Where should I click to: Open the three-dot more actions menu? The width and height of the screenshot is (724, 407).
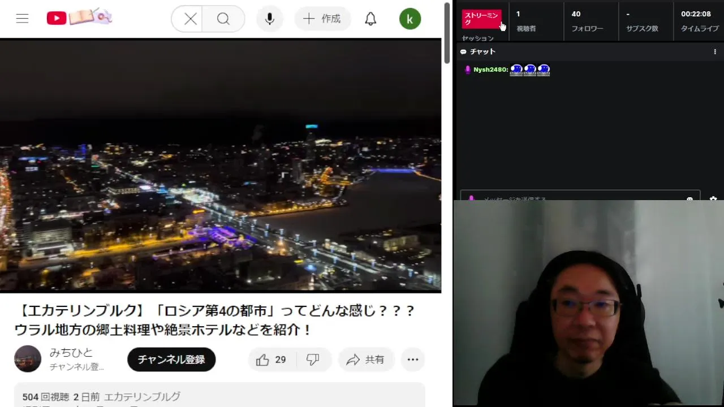coord(413,360)
